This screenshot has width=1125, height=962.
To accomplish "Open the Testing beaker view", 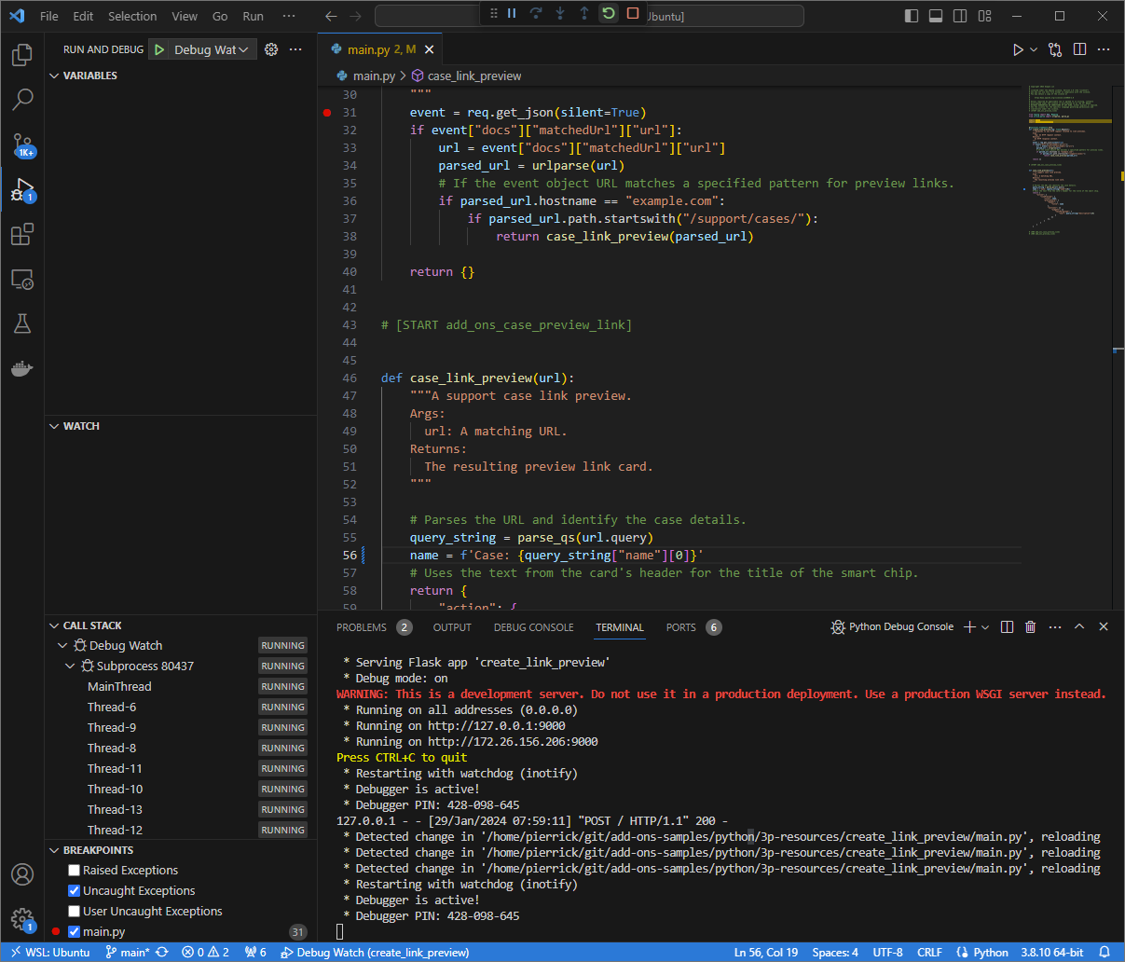I will [22, 323].
